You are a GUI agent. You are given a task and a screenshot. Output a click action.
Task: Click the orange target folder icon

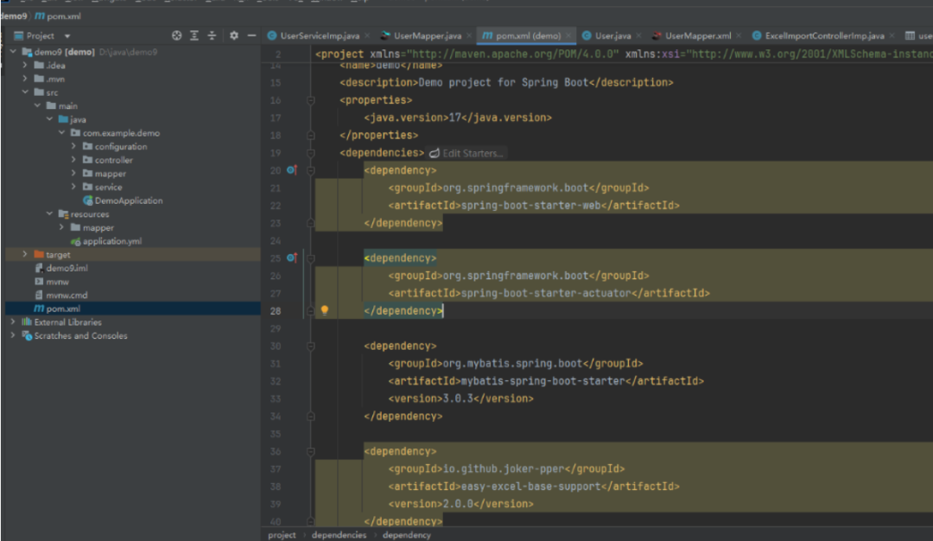39,255
